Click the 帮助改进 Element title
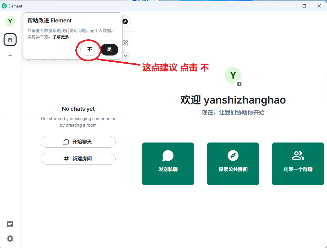Screen dimensions: 327x248 49,20
